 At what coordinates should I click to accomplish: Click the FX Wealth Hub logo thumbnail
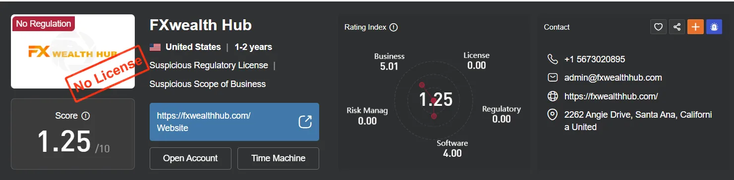coord(73,51)
